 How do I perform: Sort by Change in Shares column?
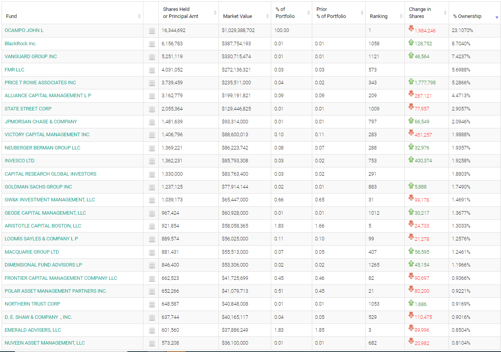(427, 13)
